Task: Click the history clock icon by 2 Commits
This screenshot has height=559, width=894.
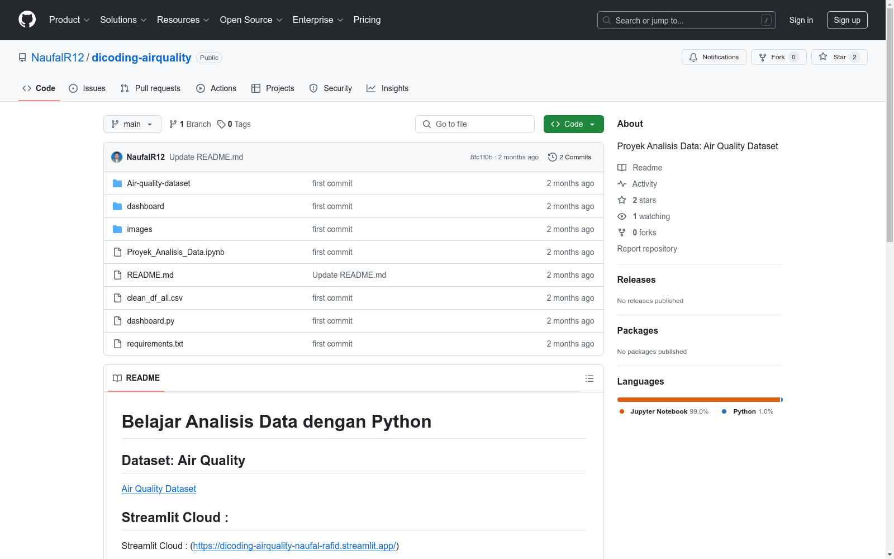Action: click(x=553, y=157)
